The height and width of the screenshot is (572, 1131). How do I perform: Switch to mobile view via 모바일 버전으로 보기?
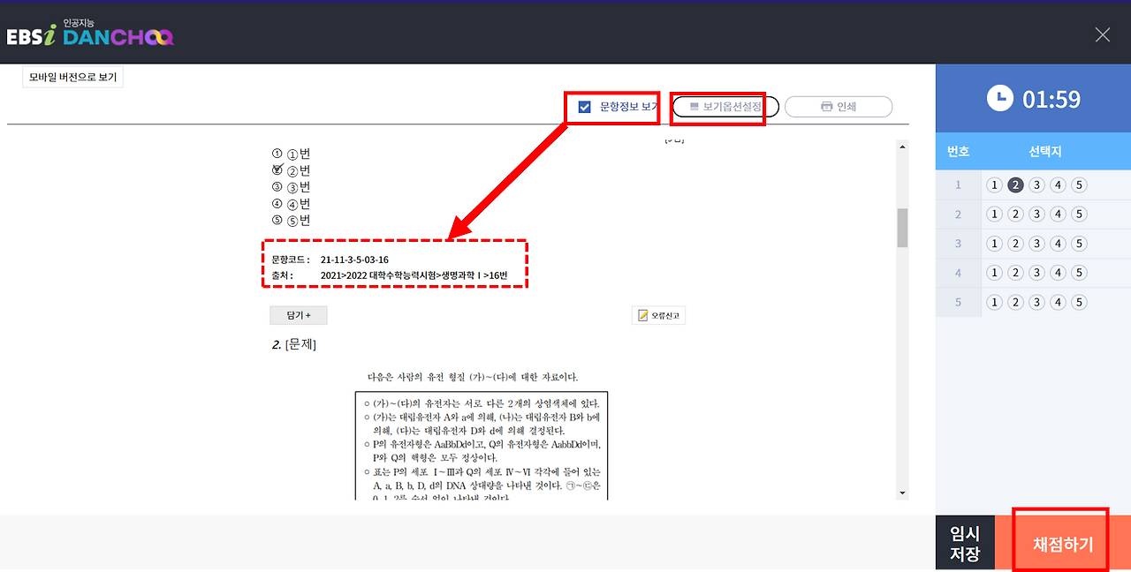[72, 77]
